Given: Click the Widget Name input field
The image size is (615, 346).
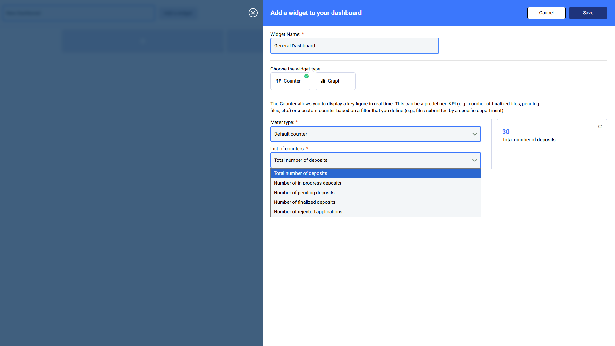Looking at the screenshot, I should click(x=354, y=46).
